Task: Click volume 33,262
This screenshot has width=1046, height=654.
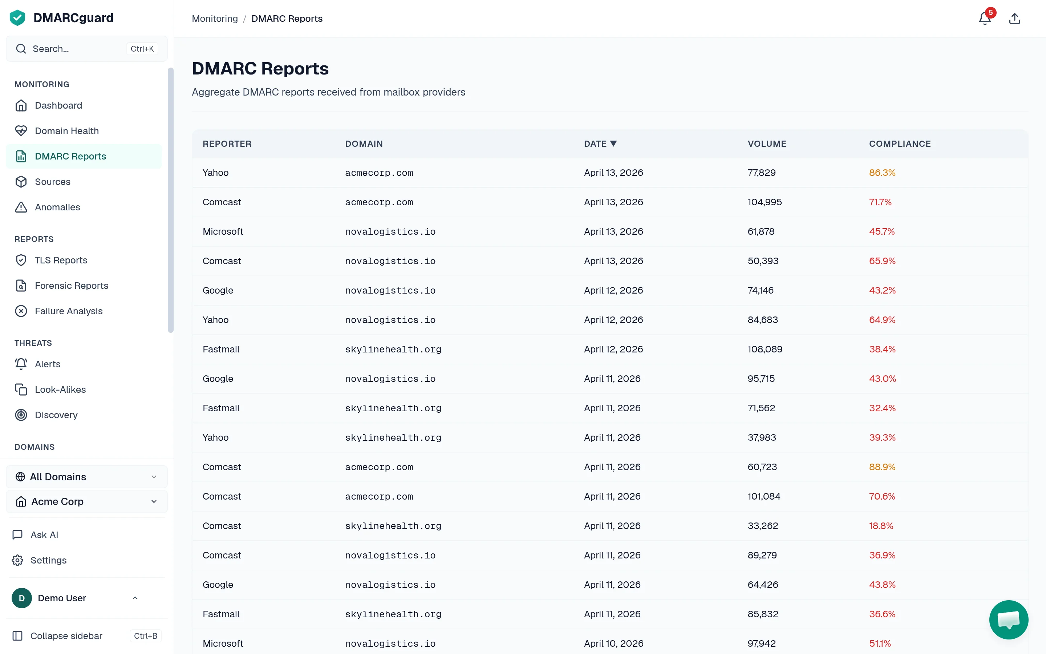Action: point(763,525)
